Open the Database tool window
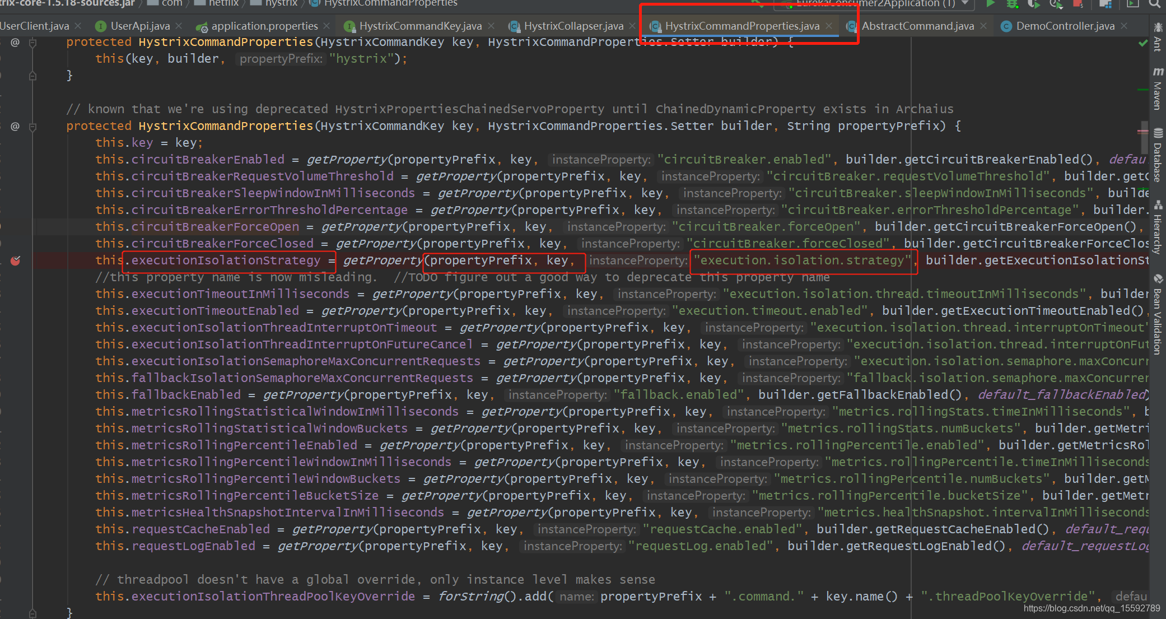 1158,155
